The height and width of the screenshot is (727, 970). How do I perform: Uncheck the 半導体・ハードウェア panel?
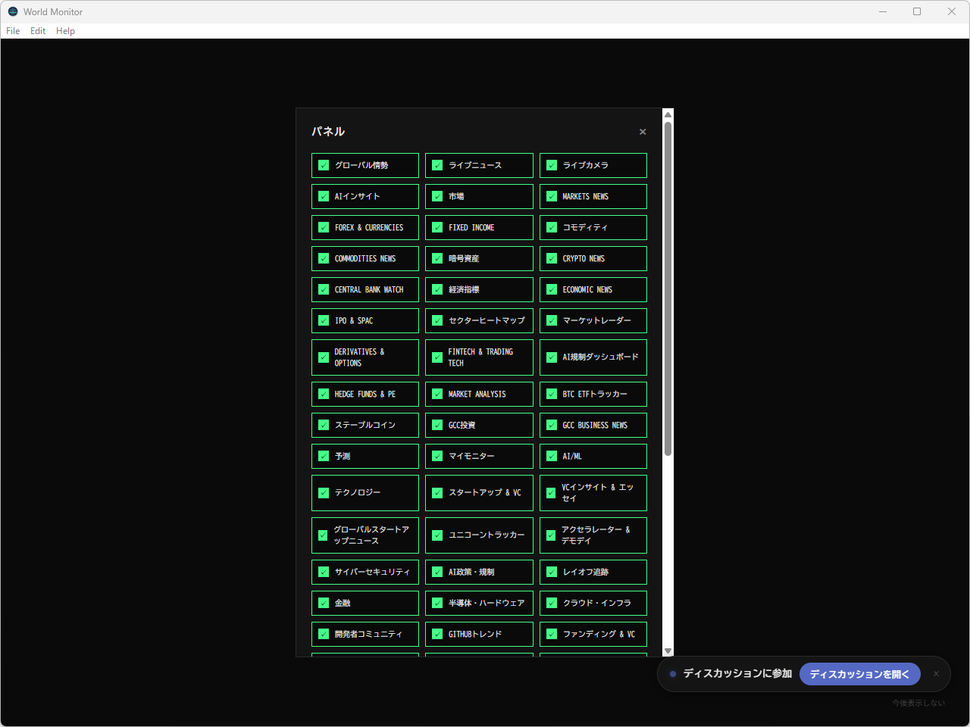click(437, 603)
